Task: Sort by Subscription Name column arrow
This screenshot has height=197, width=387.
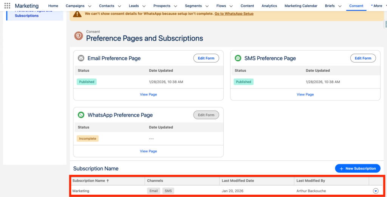Action: 108,181
